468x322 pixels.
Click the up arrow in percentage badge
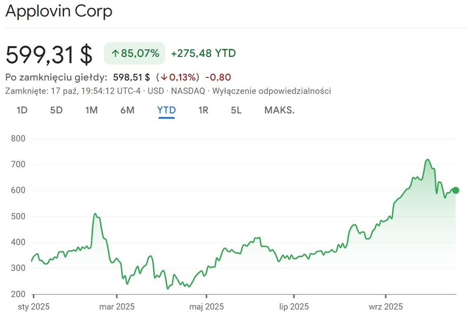pos(115,53)
